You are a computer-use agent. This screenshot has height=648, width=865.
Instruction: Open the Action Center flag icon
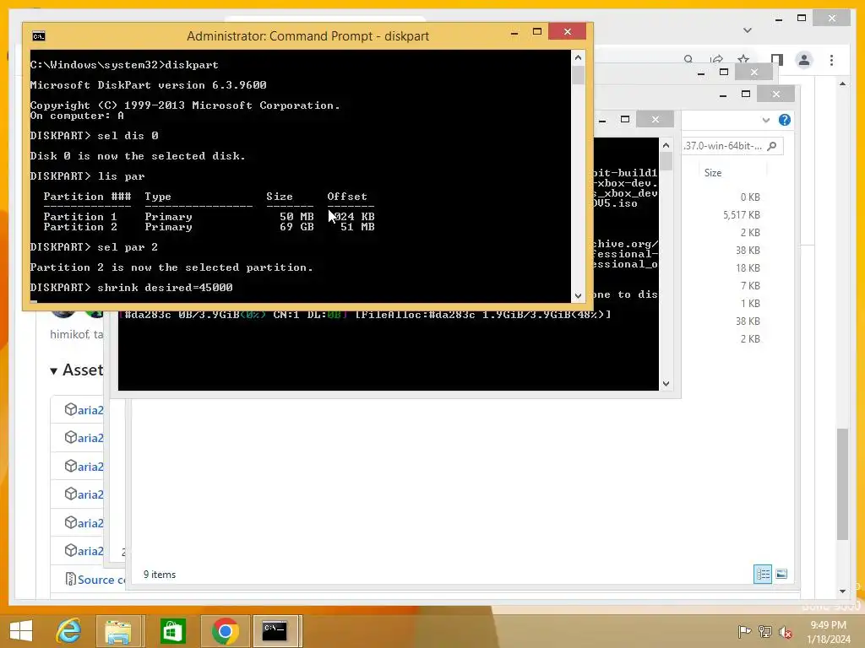click(x=744, y=631)
